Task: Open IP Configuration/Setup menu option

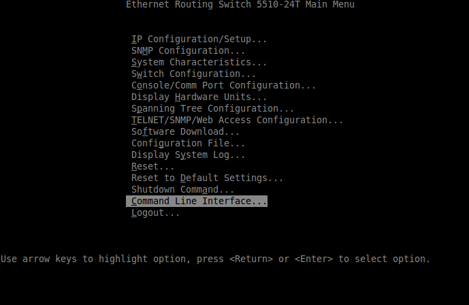Action: tap(199, 39)
